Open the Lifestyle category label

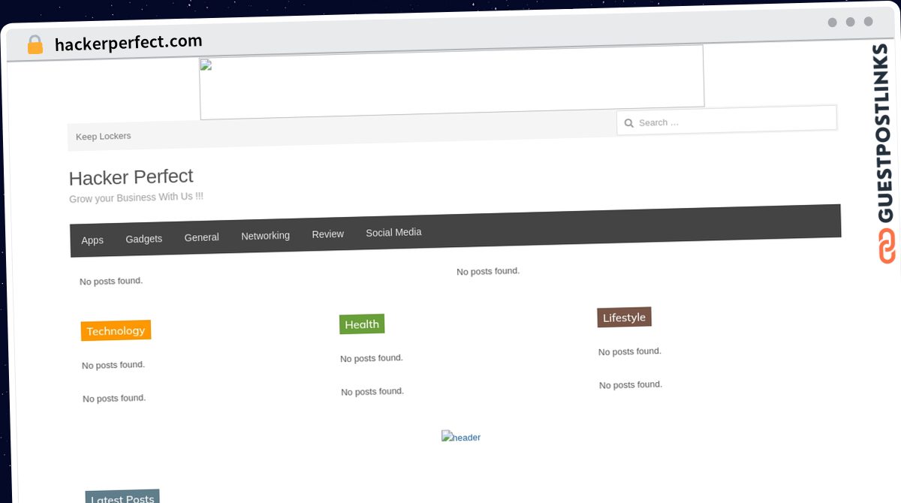click(624, 318)
